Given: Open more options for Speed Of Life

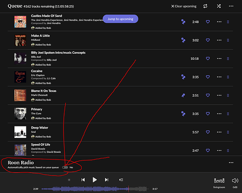Looking at the screenshot, I should pos(219,151).
